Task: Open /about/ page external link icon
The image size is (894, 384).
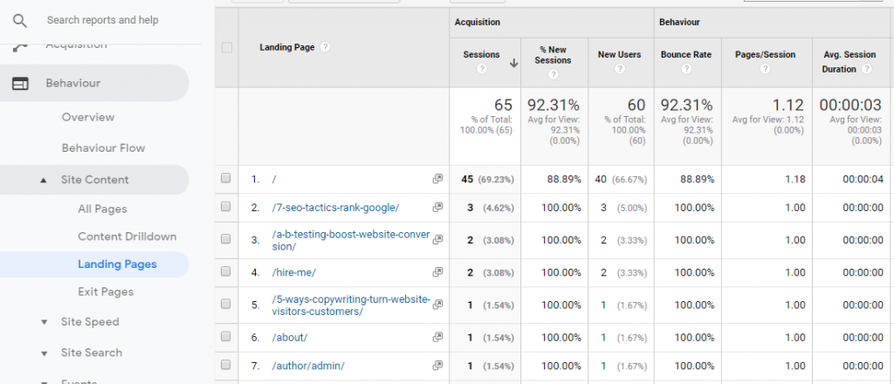Action: [x=437, y=337]
